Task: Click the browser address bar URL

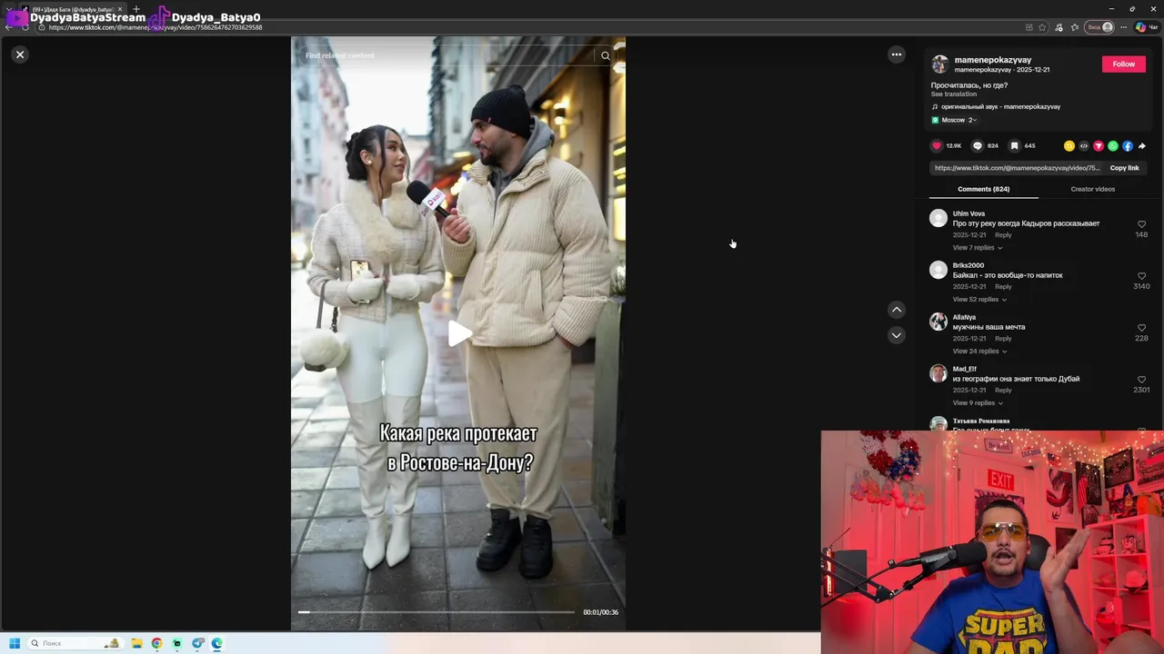Action: pyautogui.click(x=156, y=27)
